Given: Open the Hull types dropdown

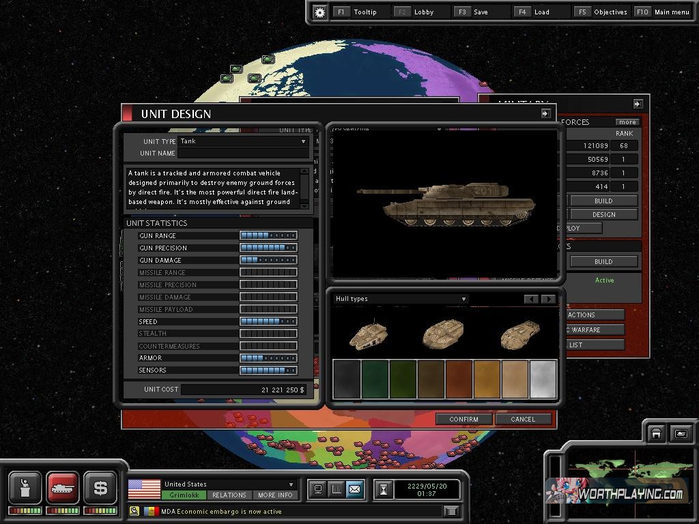Looking at the screenshot, I should click(463, 299).
